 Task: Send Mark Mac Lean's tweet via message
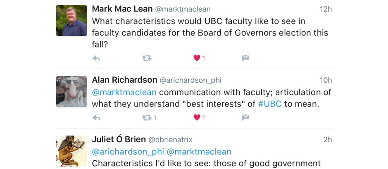click(245, 58)
